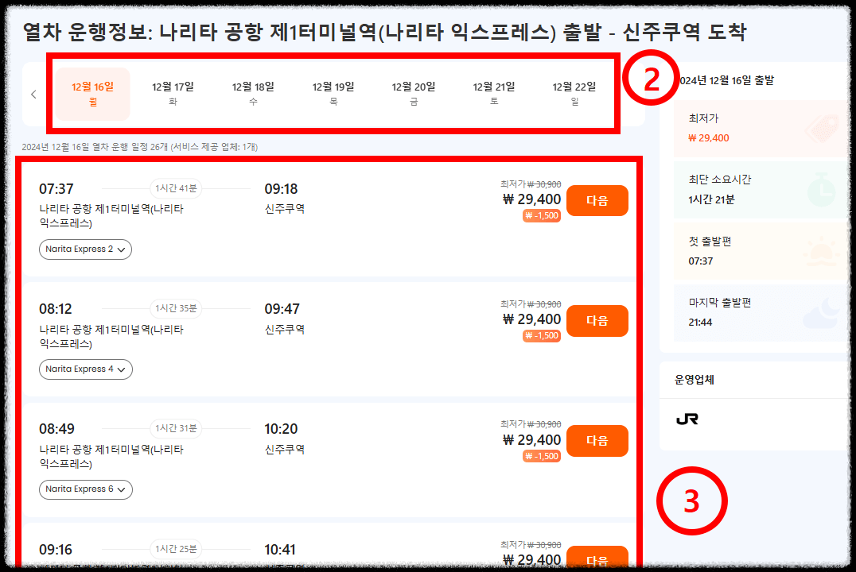Screen dimensions: 856x572
Task: Select the 12월 18일 수 date tab
Action: pos(253,93)
